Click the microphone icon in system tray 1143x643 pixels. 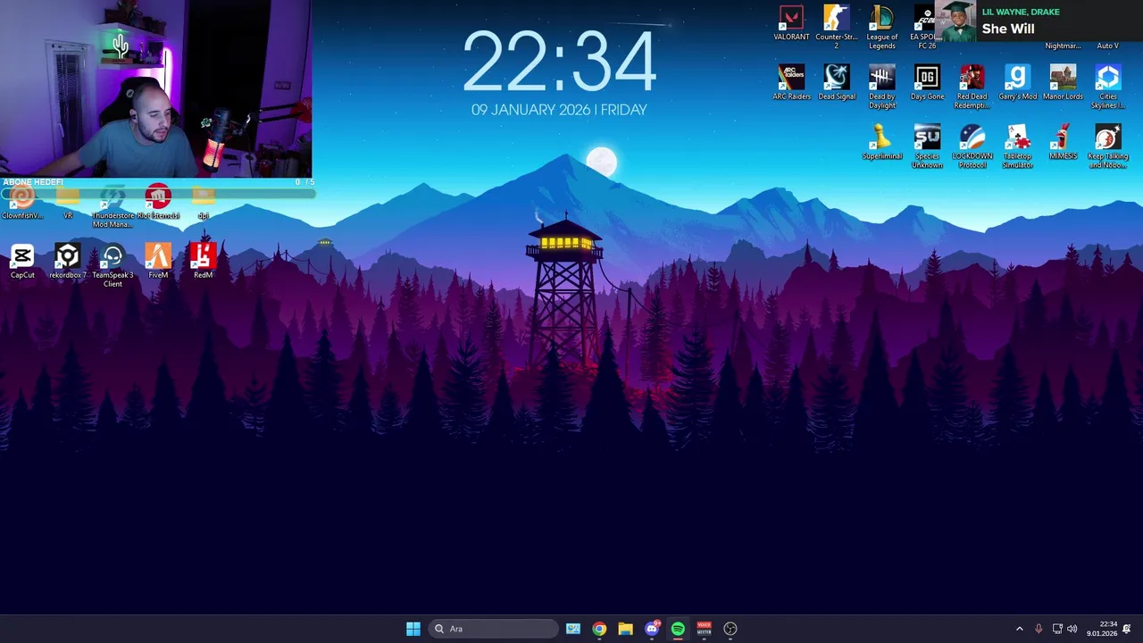point(1039,629)
